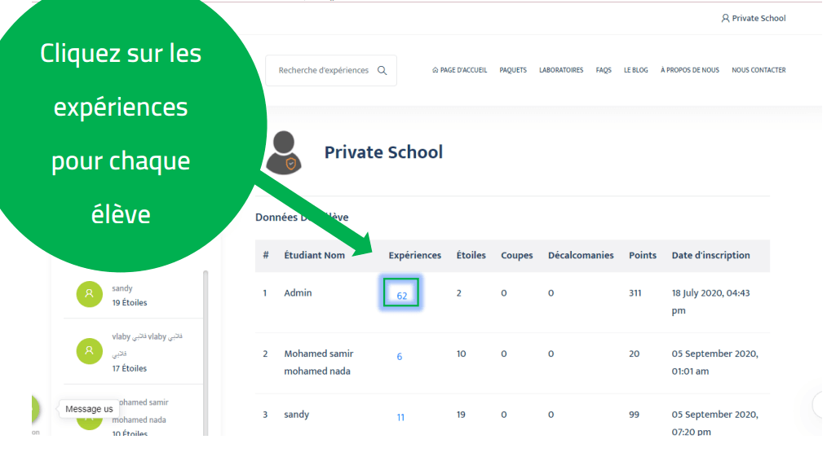Open NOUS CONTACTER menu item
The width and height of the screenshot is (827, 457).
[x=758, y=71]
